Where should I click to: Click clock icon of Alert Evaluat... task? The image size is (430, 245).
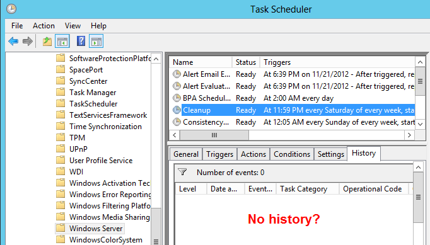point(177,86)
